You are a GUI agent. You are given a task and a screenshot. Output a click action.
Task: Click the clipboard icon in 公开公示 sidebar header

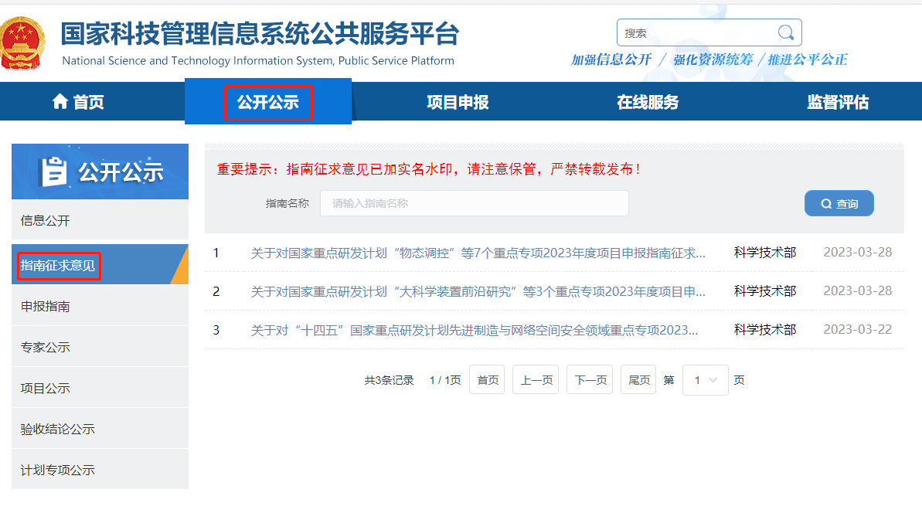point(53,172)
